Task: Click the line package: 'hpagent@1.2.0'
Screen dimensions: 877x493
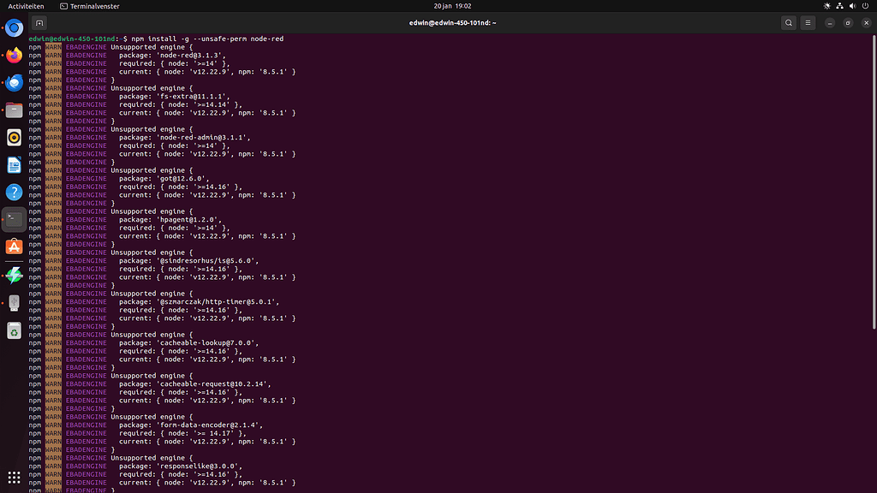Action: (170, 220)
